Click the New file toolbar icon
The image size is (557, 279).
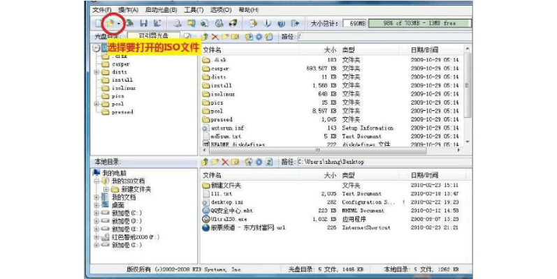coord(97,24)
